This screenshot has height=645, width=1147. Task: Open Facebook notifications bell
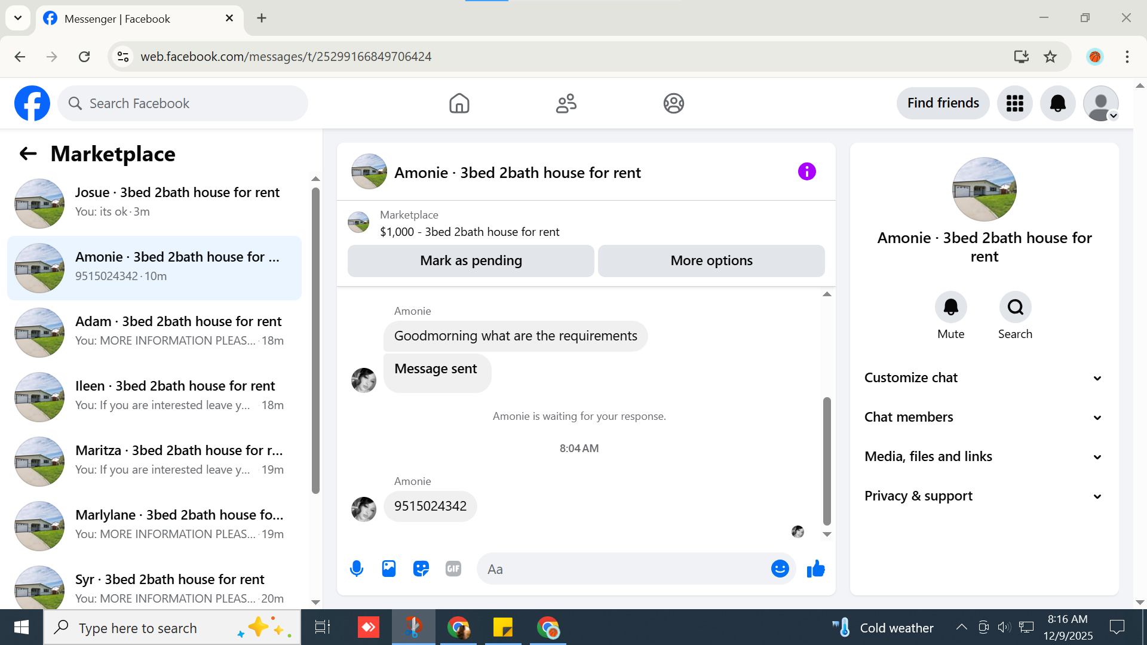[x=1057, y=103]
